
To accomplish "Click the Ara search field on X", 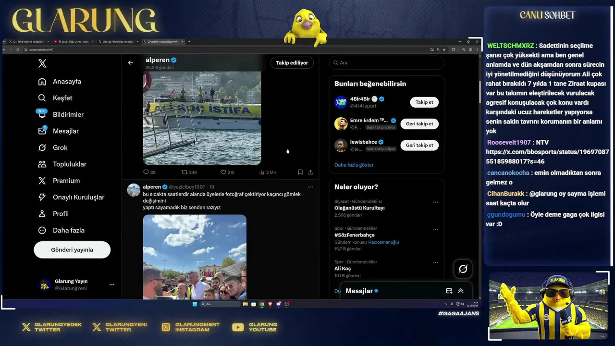I will pos(386,63).
